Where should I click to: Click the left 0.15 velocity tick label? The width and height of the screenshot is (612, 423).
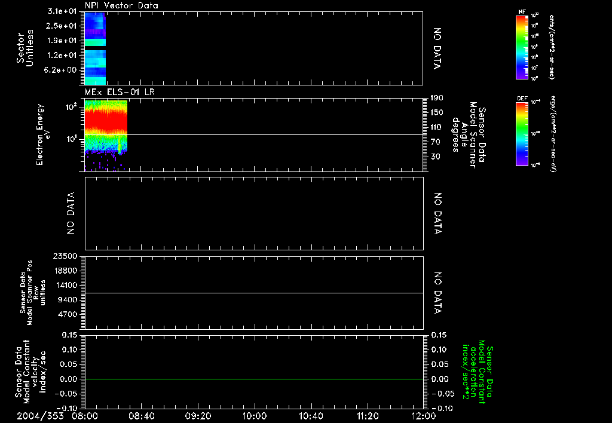(69, 335)
